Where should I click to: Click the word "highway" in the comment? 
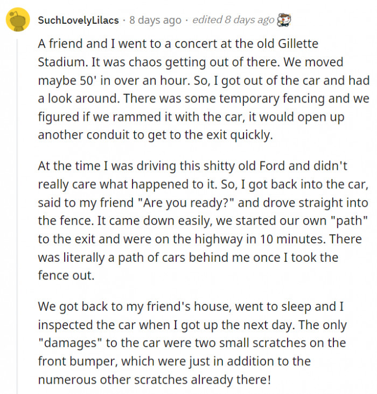[x=220, y=239]
